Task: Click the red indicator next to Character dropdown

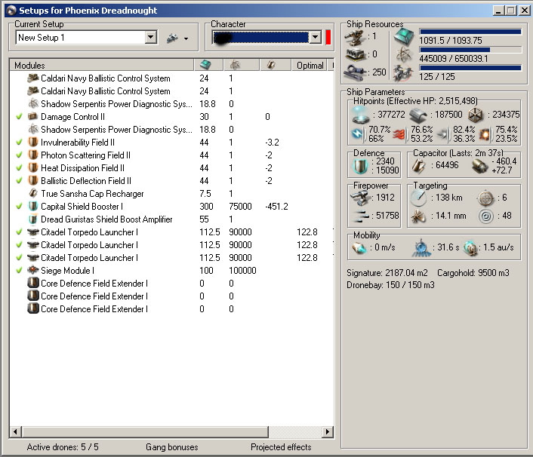Action: pos(328,38)
